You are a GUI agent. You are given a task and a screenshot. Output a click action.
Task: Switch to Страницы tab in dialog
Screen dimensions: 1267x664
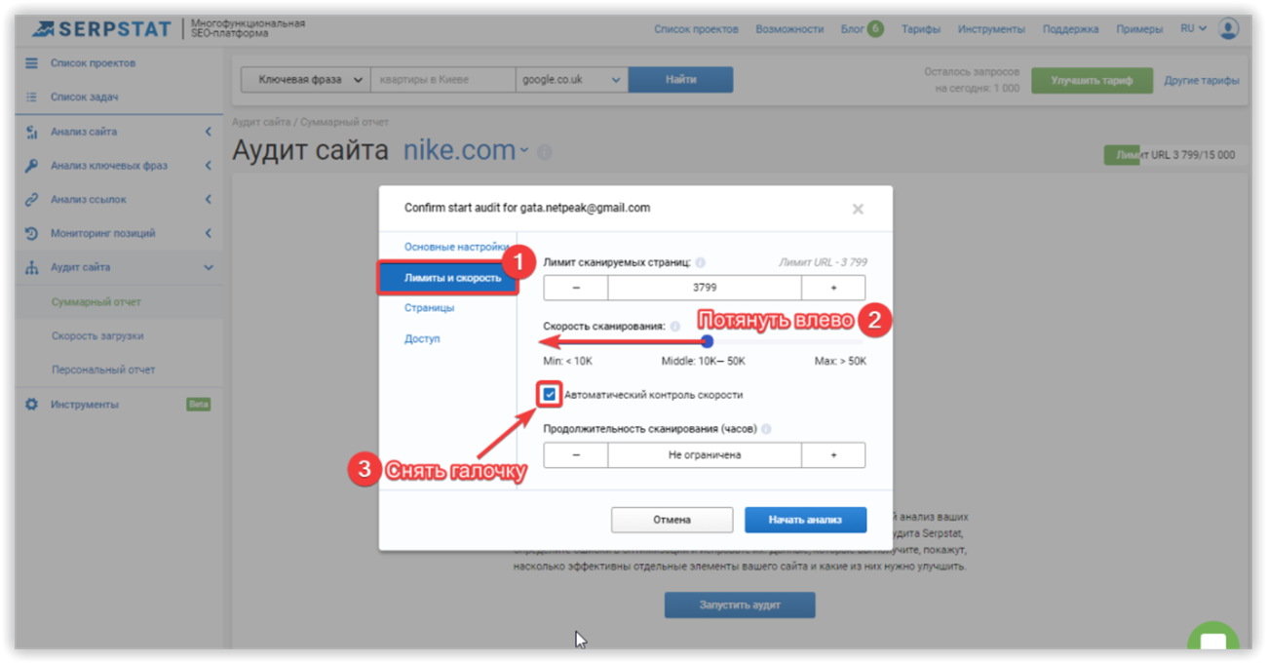pyautogui.click(x=429, y=308)
